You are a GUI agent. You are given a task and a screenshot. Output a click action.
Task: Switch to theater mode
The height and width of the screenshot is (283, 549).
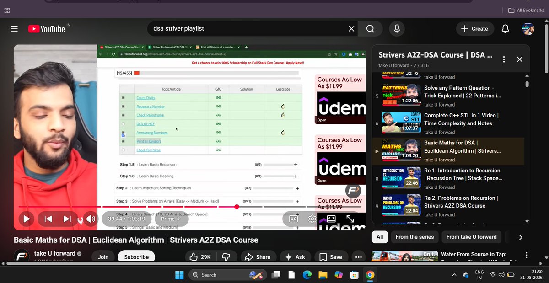point(331,219)
